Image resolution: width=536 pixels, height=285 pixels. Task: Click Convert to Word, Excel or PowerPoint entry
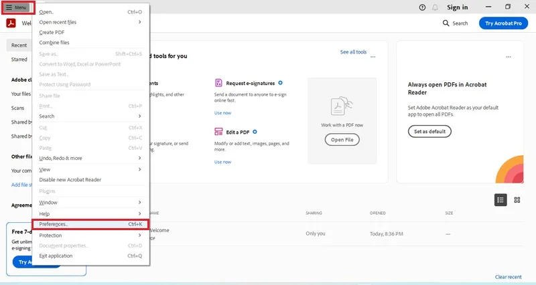90,64
